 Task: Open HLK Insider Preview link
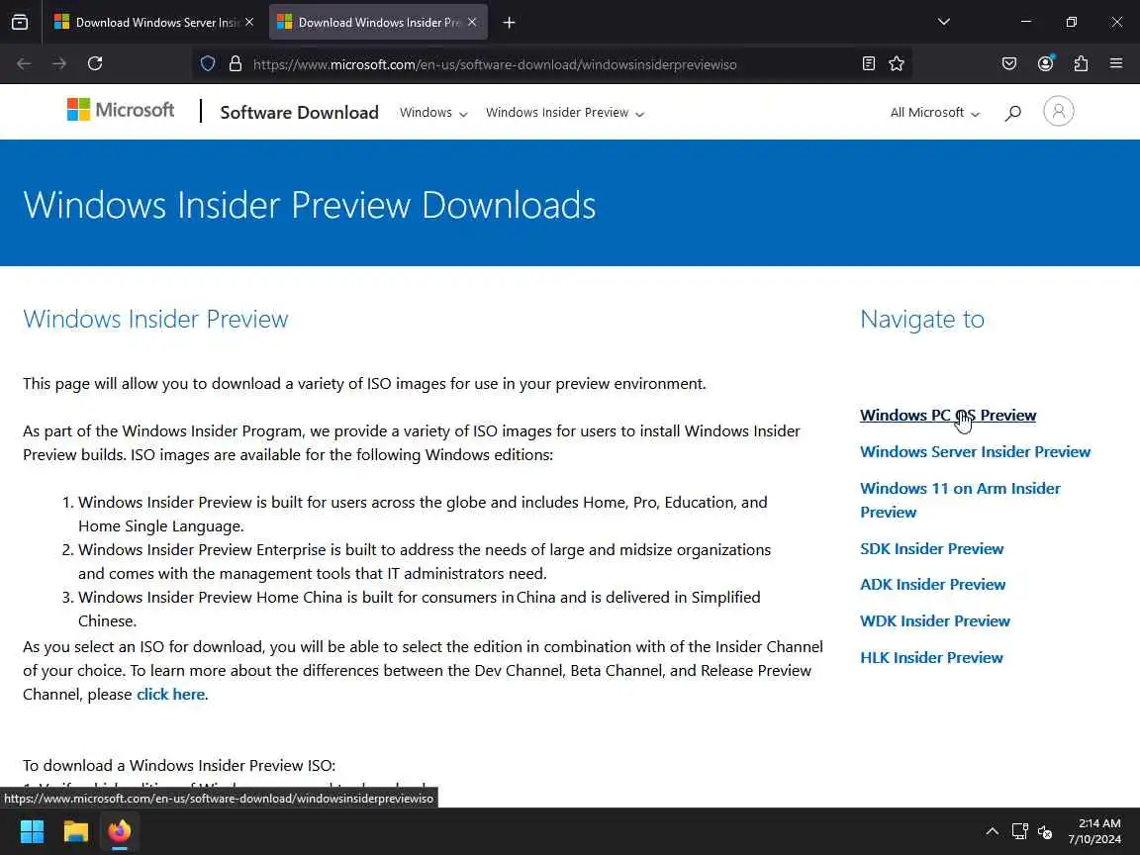(931, 657)
